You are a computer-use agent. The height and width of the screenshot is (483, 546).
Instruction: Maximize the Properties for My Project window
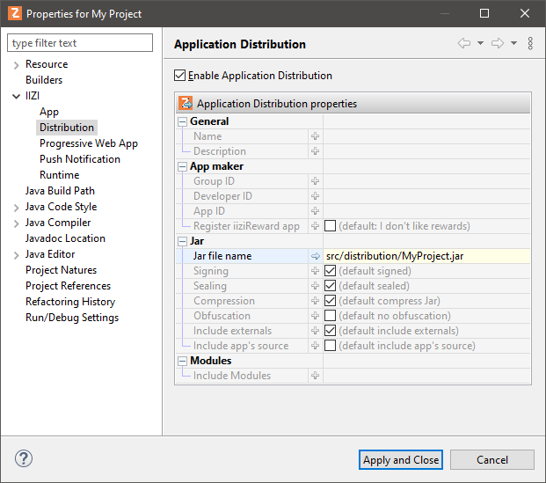[484, 13]
